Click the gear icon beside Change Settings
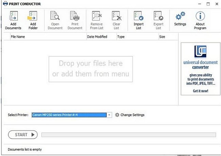 point(117,115)
